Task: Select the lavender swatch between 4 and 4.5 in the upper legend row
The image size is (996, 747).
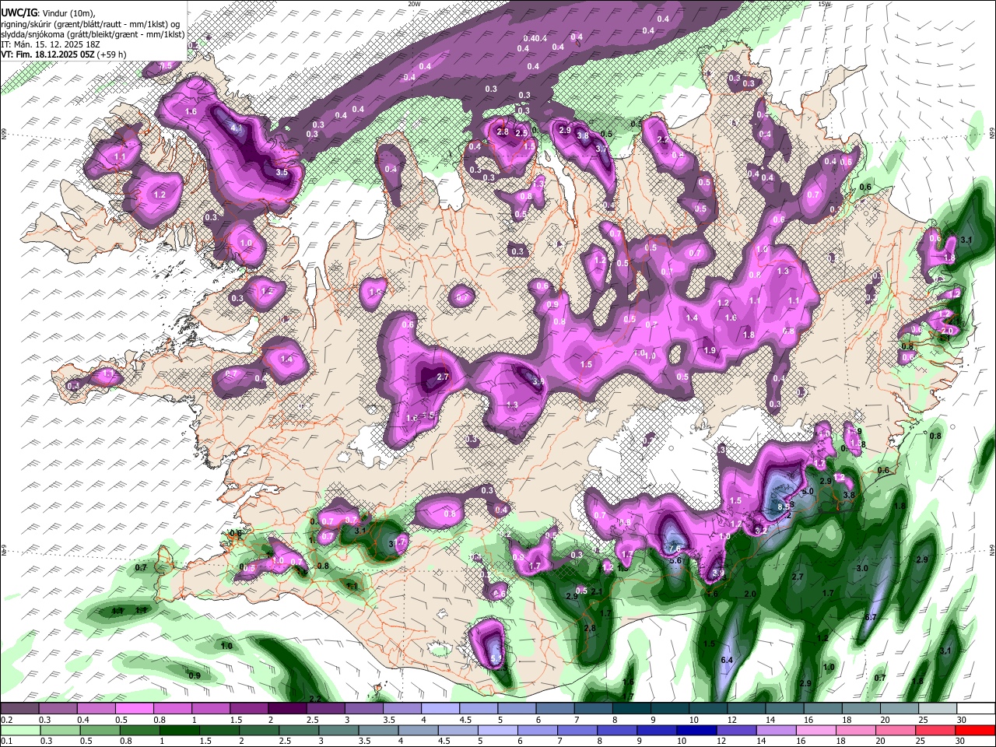Action: (440, 708)
